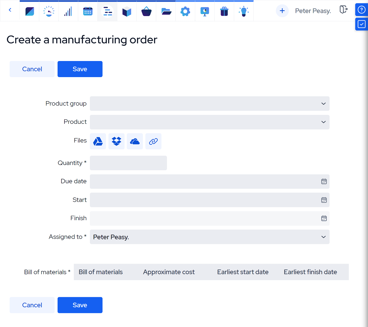Click the Approximate cost column header
Image resolution: width=368 pixels, height=327 pixels.
169,272
